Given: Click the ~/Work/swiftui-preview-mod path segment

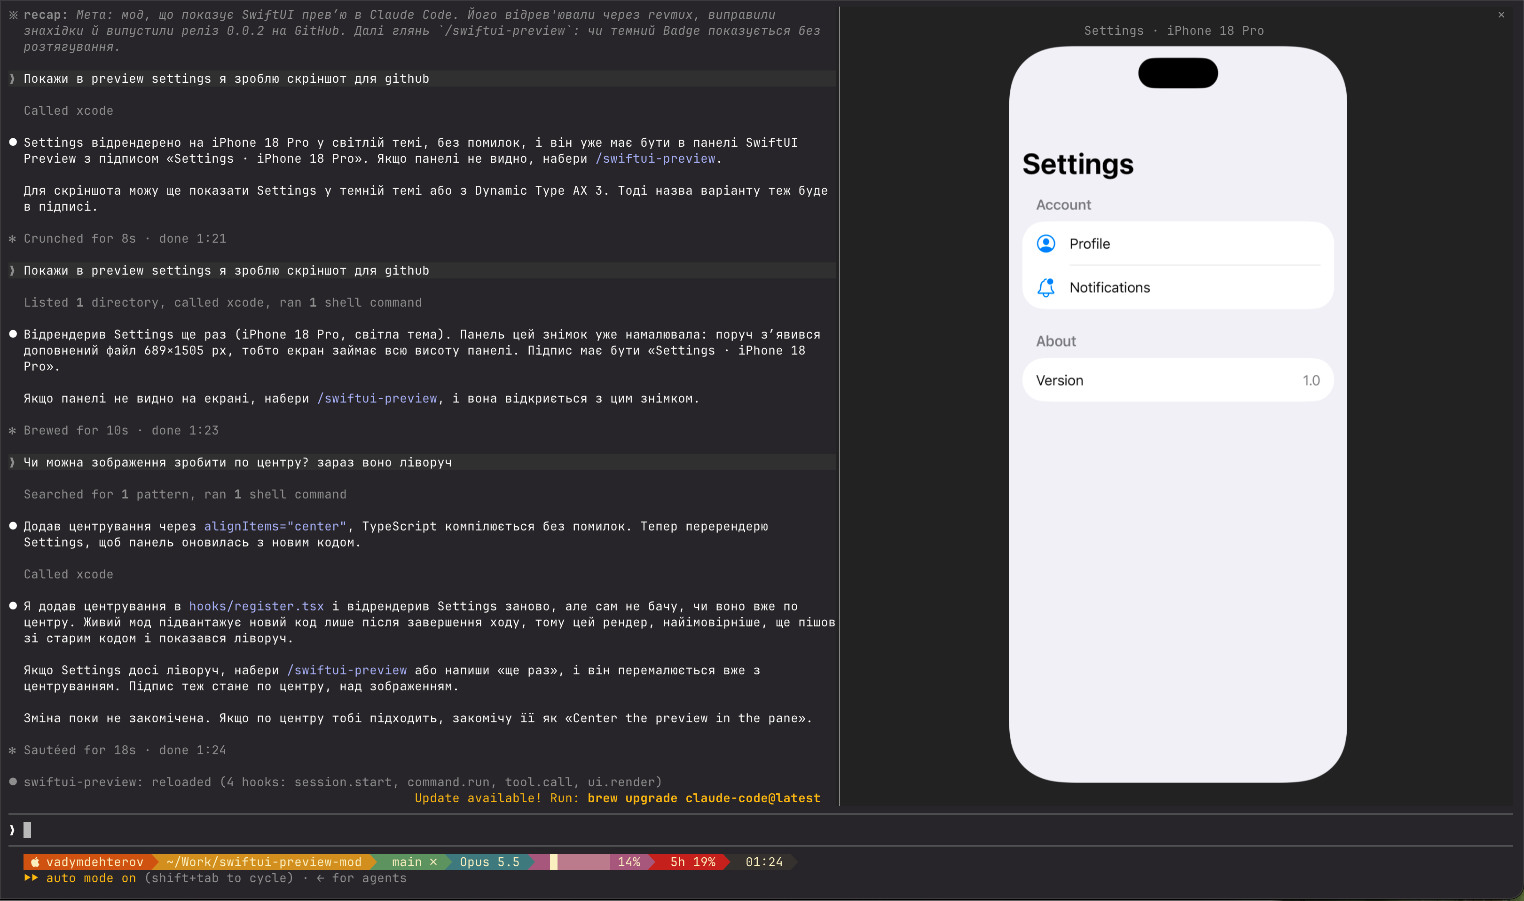Looking at the screenshot, I should [x=264, y=862].
